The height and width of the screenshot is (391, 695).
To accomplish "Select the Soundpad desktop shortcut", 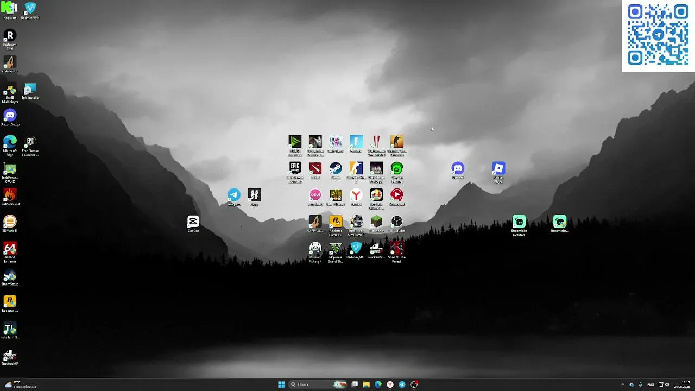I will [397, 197].
